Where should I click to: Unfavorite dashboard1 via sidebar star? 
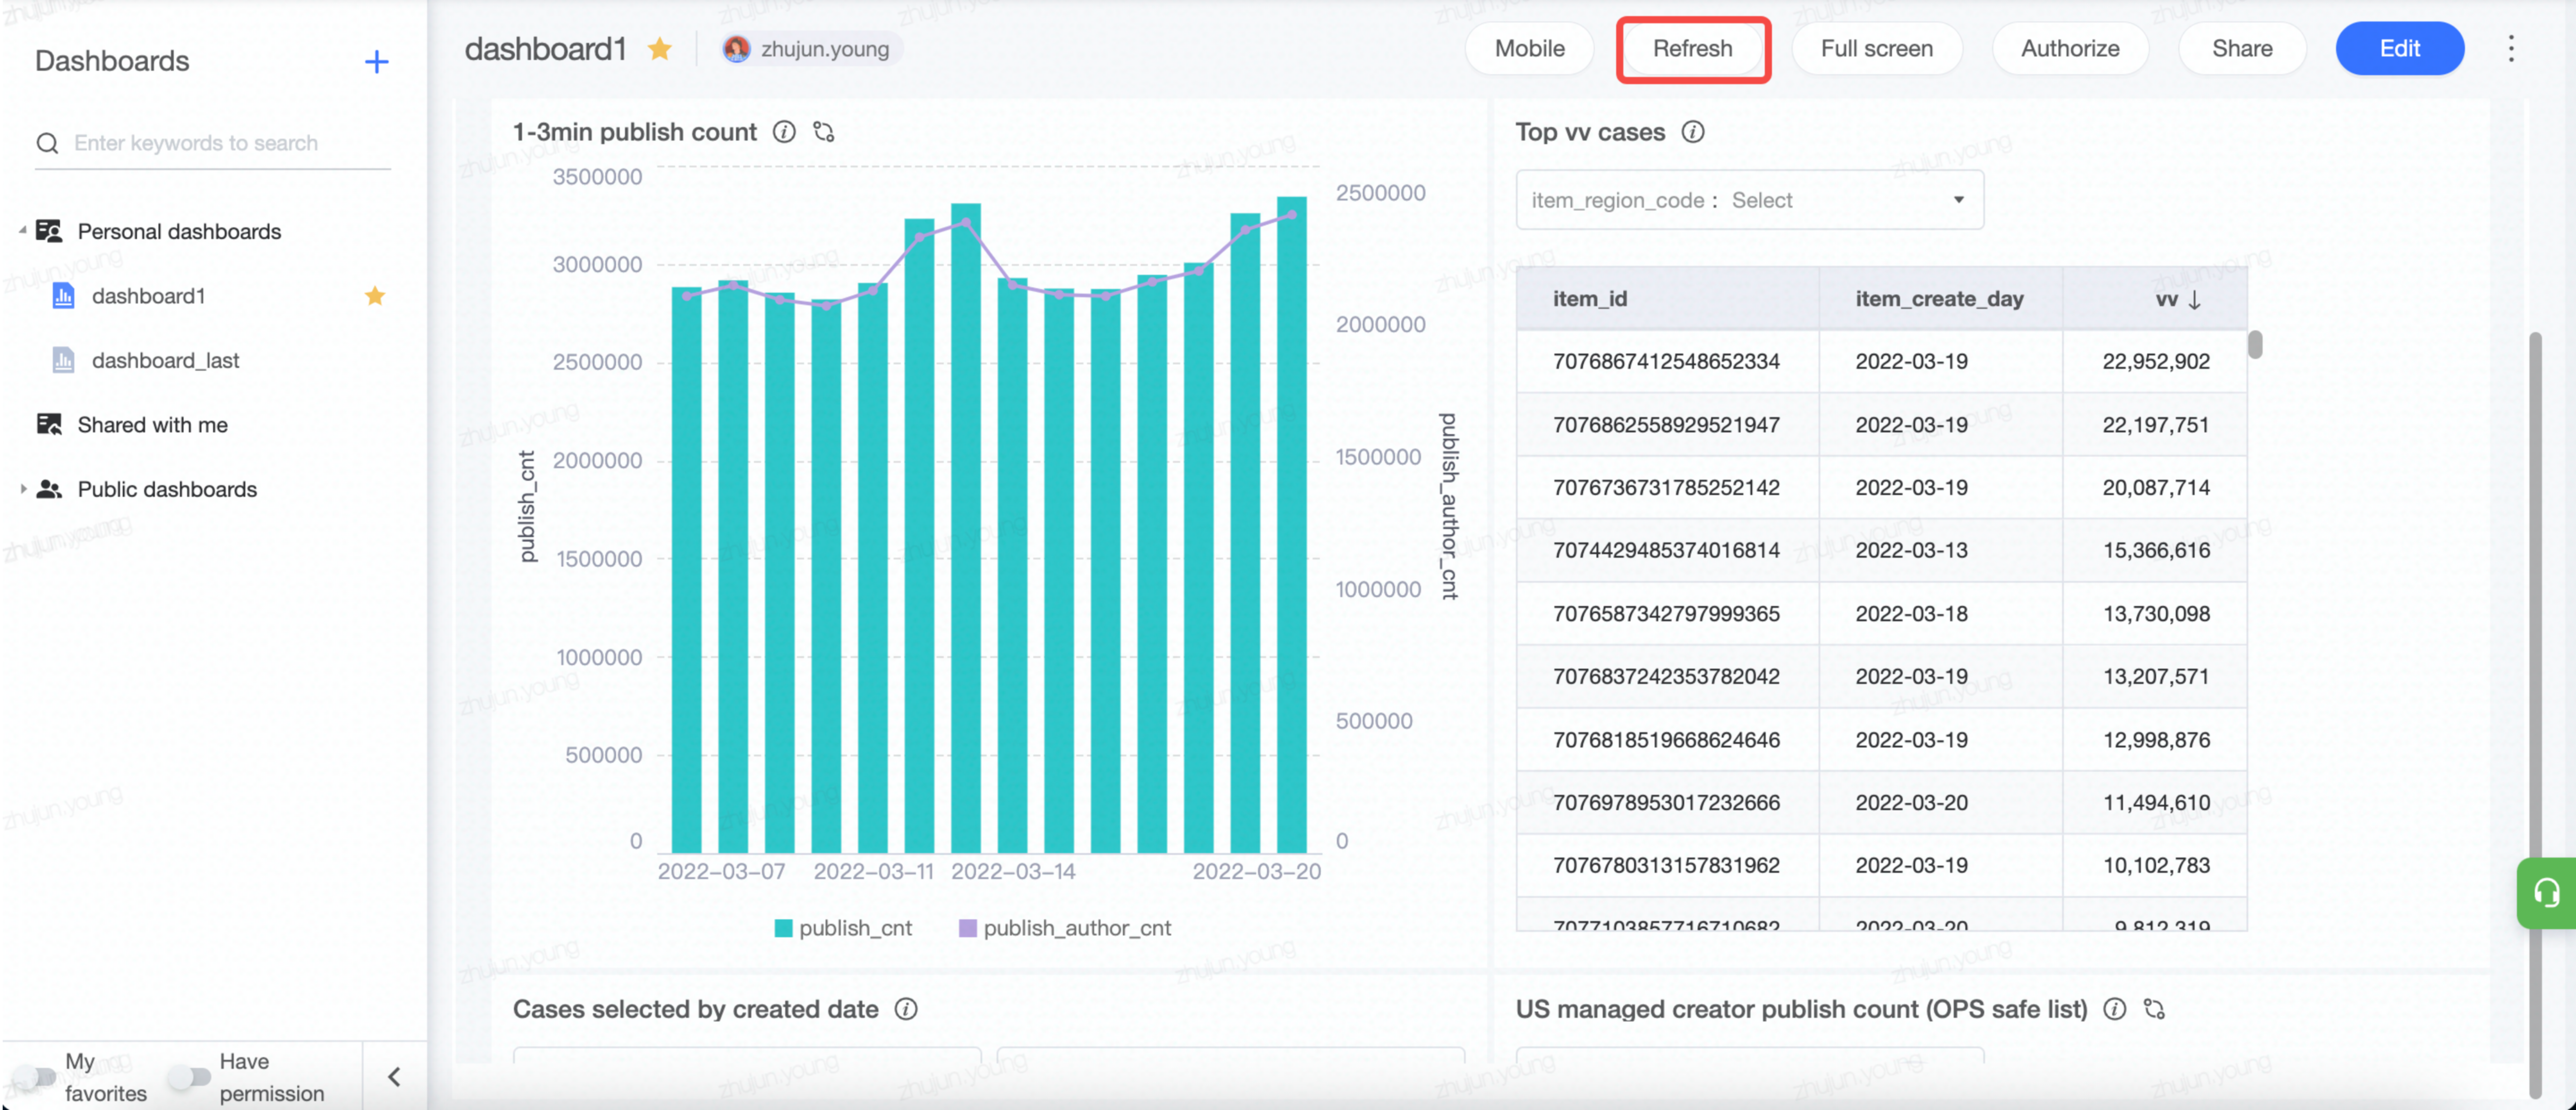pos(375,296)
